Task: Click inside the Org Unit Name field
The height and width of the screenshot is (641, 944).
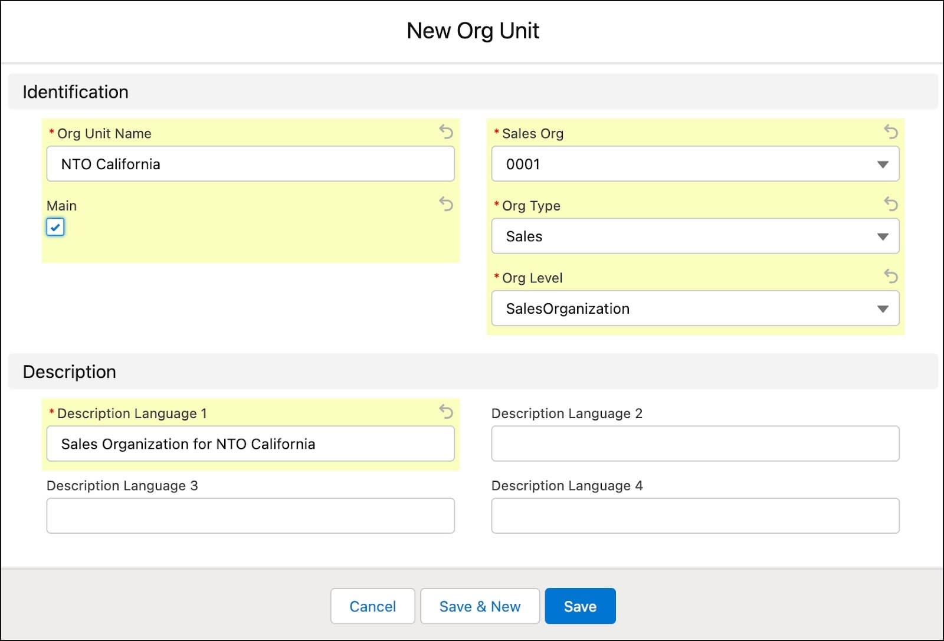Action: (x=250, y=164)
